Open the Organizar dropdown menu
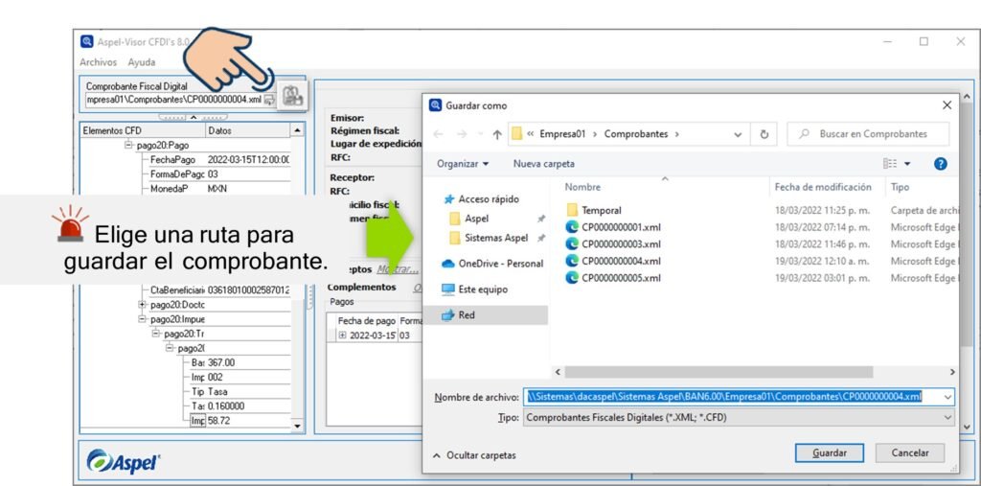Screen dimensions: 981x486 point(463,164)
